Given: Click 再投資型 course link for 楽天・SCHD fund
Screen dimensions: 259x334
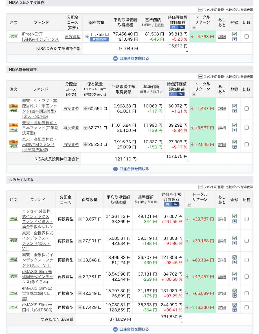Looking at the screenshot, I should pos(71,109).
